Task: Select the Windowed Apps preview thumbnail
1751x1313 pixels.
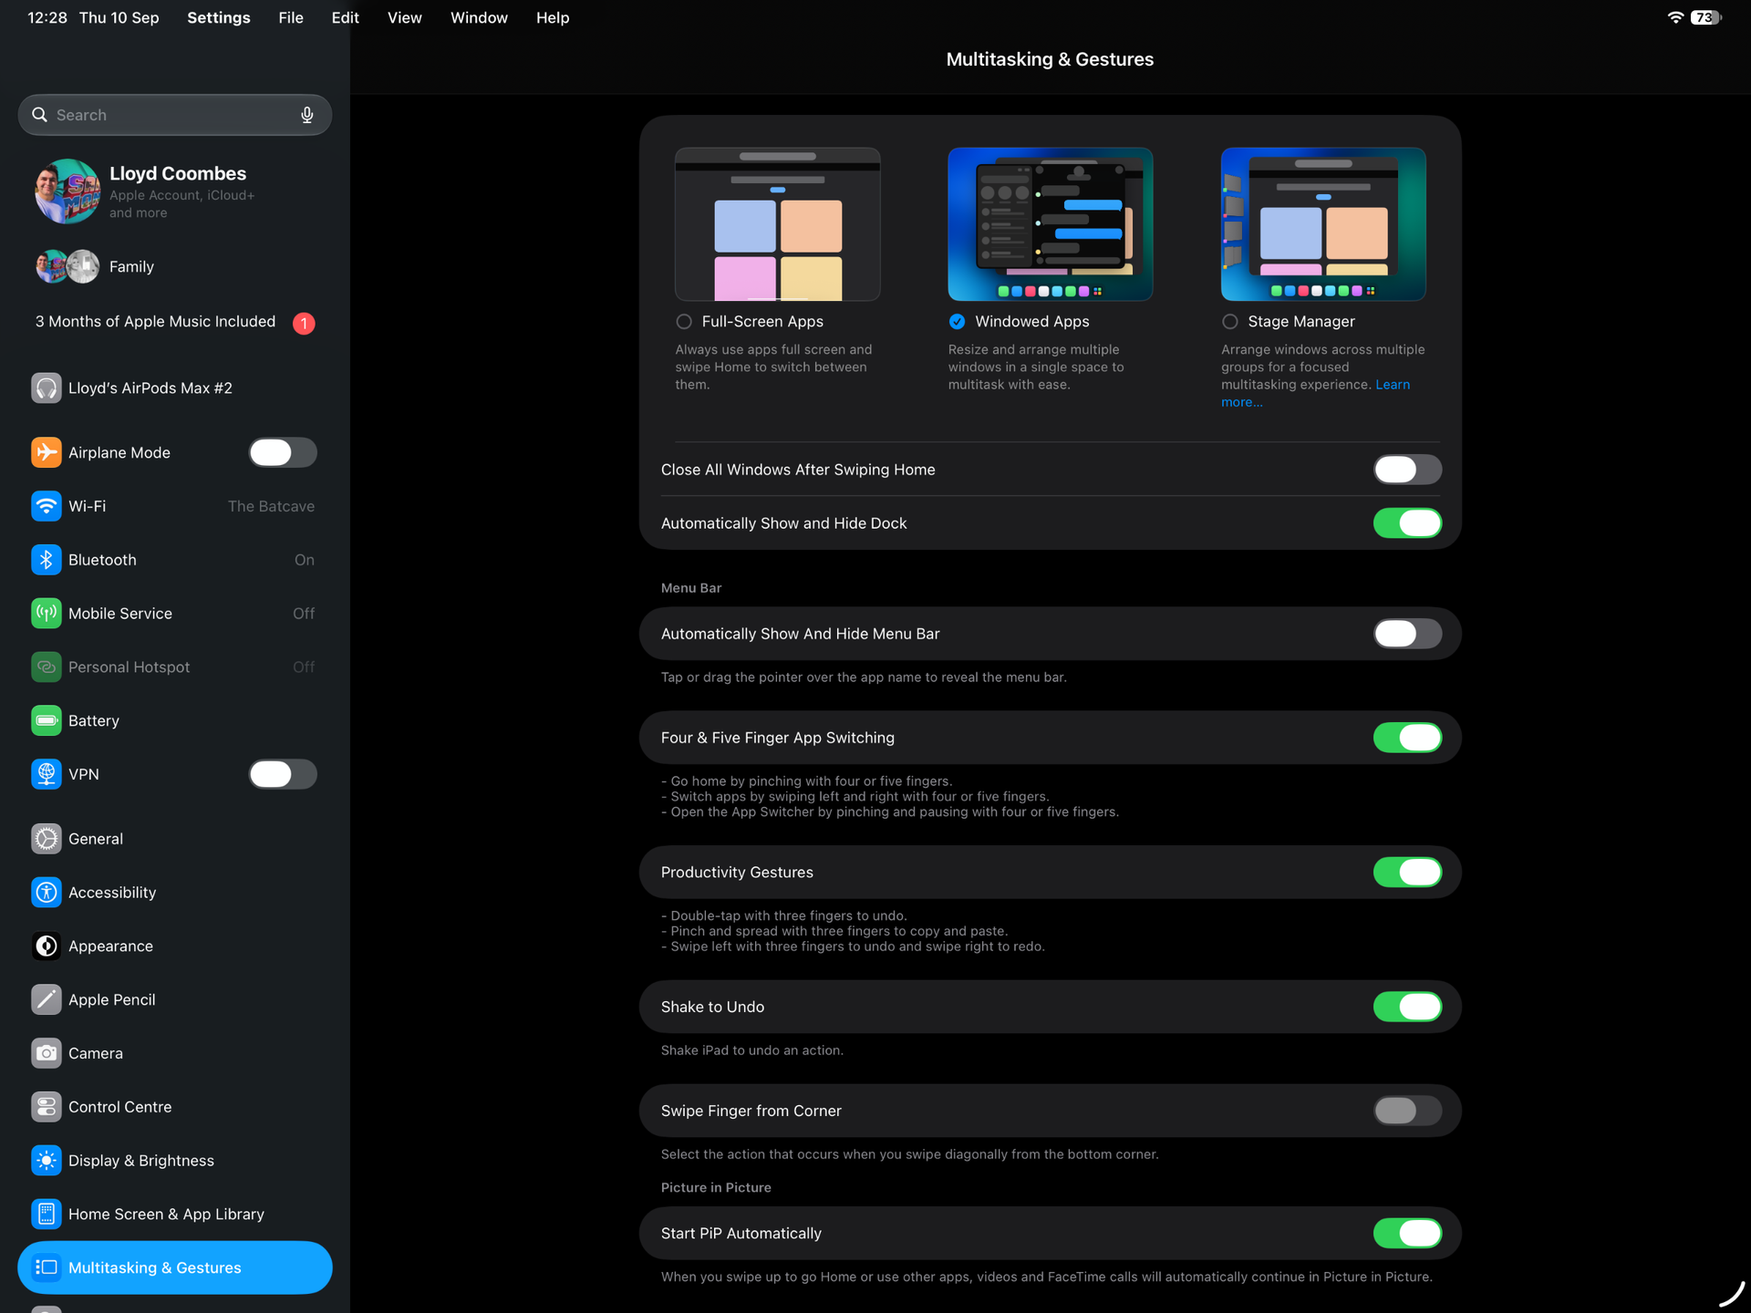Action: tap(1050, 224)
